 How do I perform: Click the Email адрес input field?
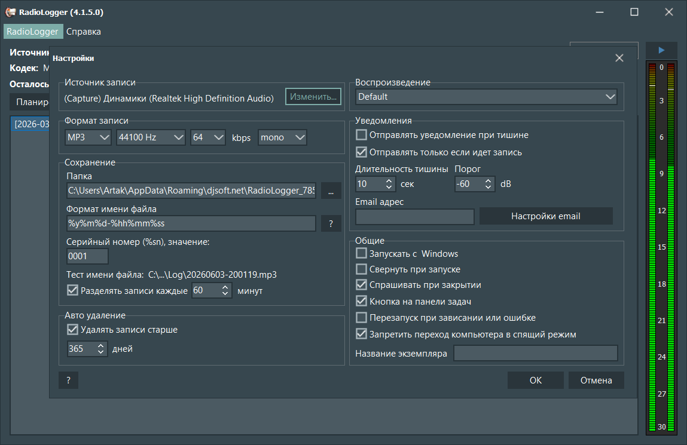point(415,217)
